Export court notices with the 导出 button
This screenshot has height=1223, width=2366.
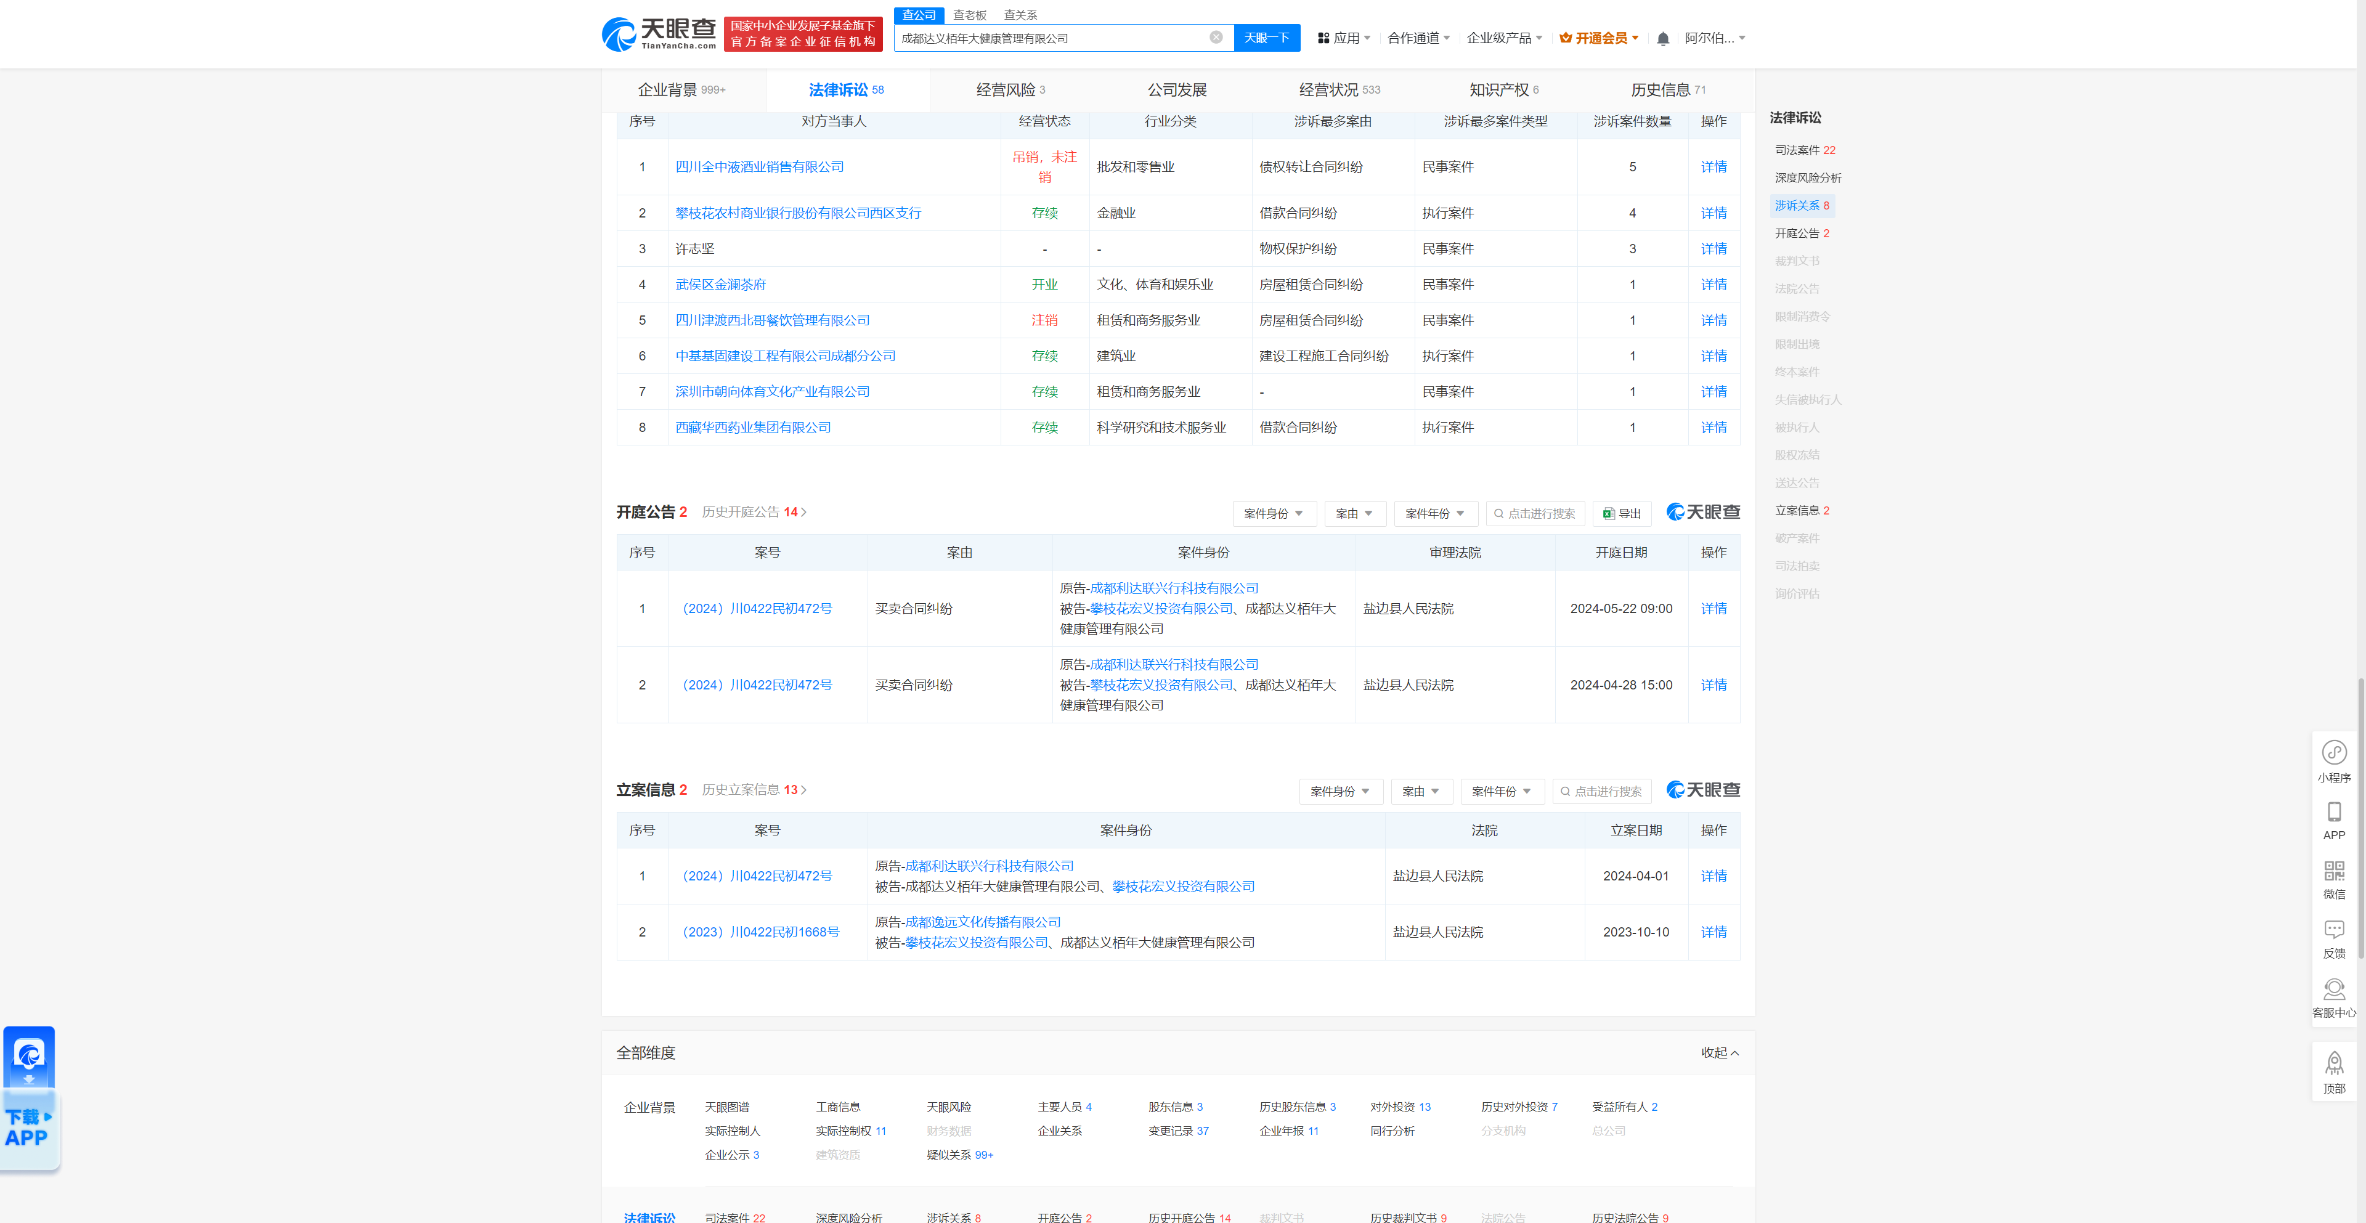tap(1622, 513)
